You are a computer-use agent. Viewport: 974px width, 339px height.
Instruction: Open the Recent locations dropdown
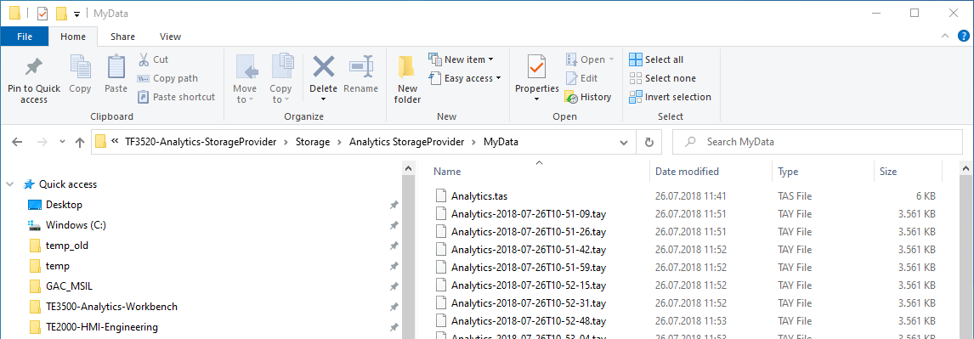click(62, 142)
